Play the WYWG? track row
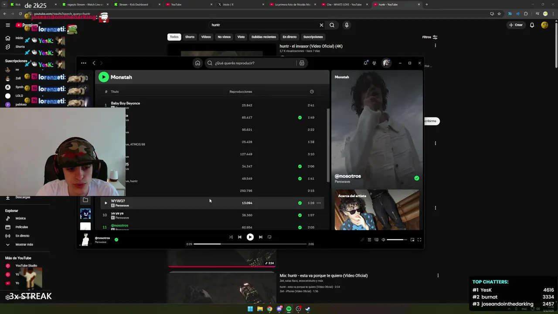The width and height of the screenshot is (558, 314). 105,203
